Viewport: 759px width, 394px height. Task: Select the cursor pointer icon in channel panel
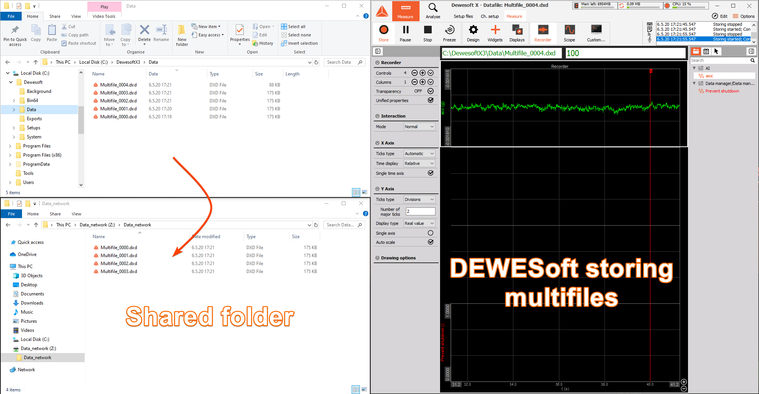[x=716, y=51]
